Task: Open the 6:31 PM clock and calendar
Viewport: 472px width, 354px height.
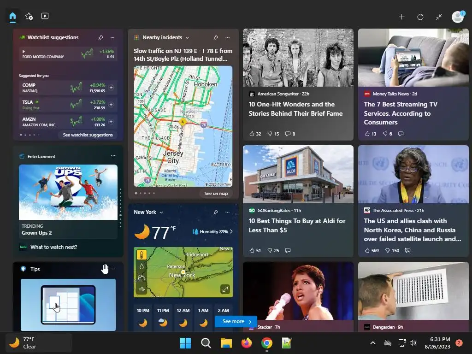Action: point(437,343)
